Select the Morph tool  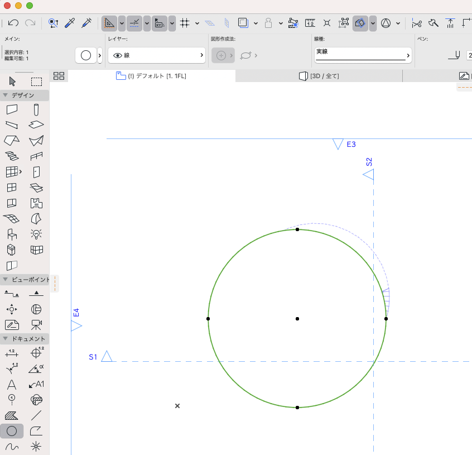coord(36,219)
